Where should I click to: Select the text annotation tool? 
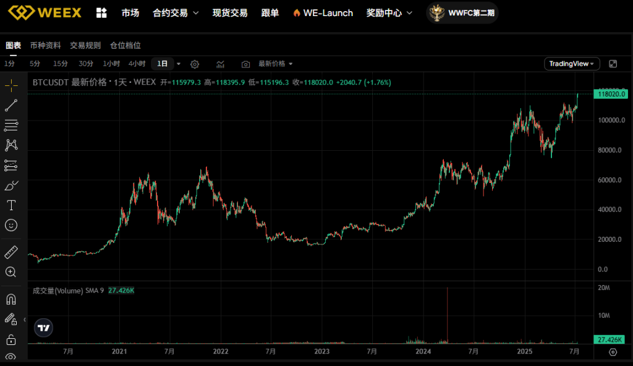click(11, 205)
